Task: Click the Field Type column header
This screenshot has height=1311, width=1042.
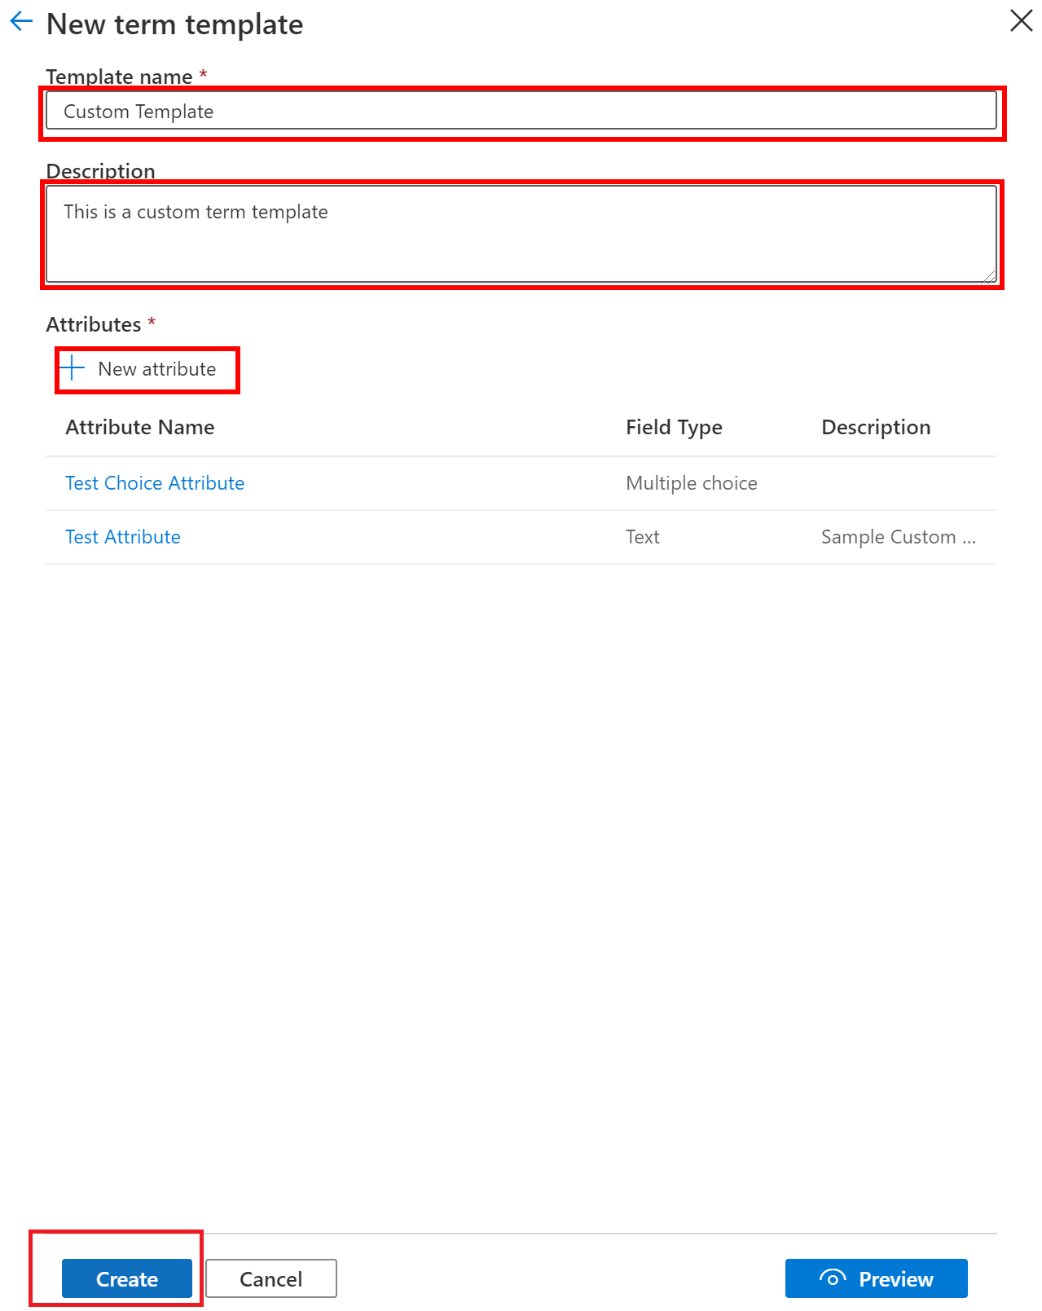Action: pos(674,428)
